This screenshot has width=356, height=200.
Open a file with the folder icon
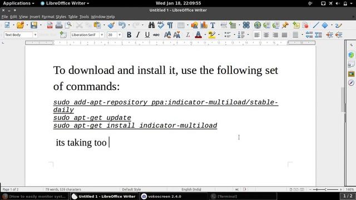[20, 25]
